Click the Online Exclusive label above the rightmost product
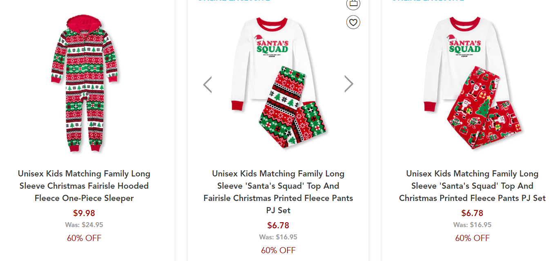 pyautogui.click(x=427, y=1)
